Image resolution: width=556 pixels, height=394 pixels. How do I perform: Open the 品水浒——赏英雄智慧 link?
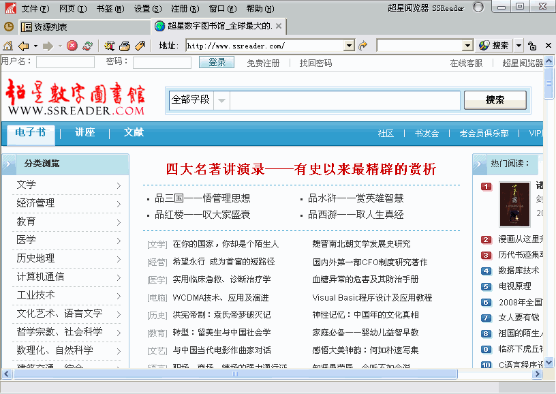(x=356, y=198)
